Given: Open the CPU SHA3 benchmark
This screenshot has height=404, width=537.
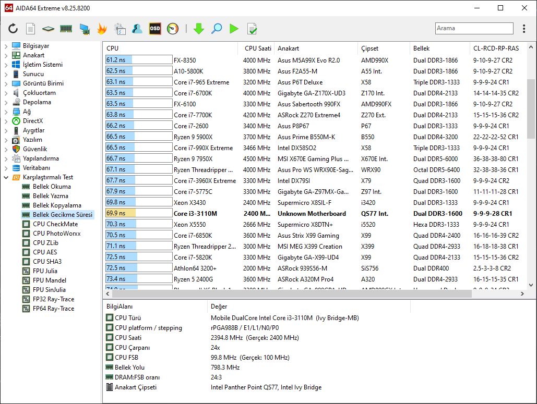Looking at the screenshot, I should (x=47, y=262).
